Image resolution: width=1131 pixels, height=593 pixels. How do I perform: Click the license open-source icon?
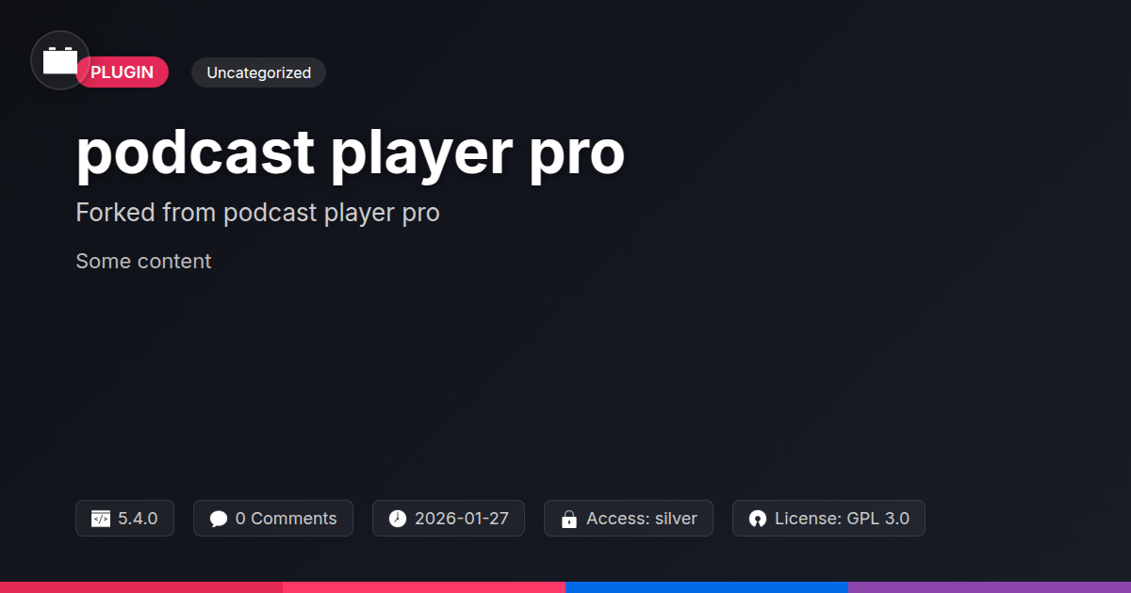758,519
